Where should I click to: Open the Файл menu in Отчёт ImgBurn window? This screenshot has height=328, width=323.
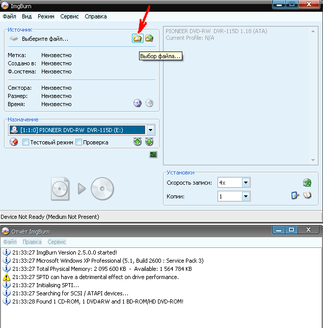[x=10, y=242]
